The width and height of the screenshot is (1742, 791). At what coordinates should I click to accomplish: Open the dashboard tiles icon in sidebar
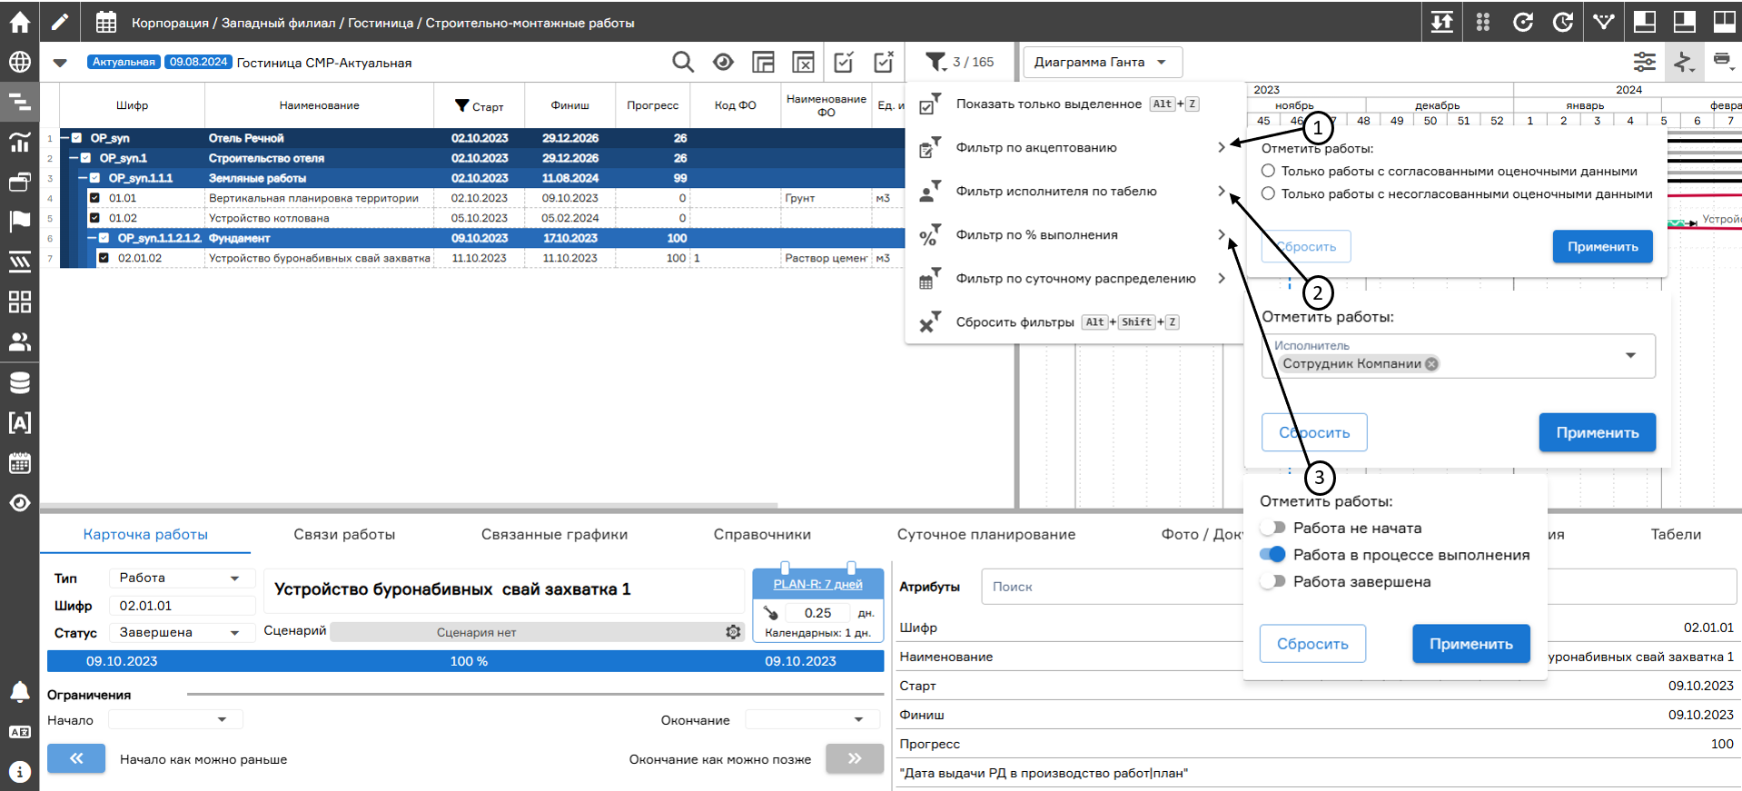(19, 302)
